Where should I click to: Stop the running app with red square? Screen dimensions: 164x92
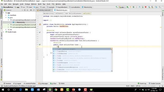point(146,7)
